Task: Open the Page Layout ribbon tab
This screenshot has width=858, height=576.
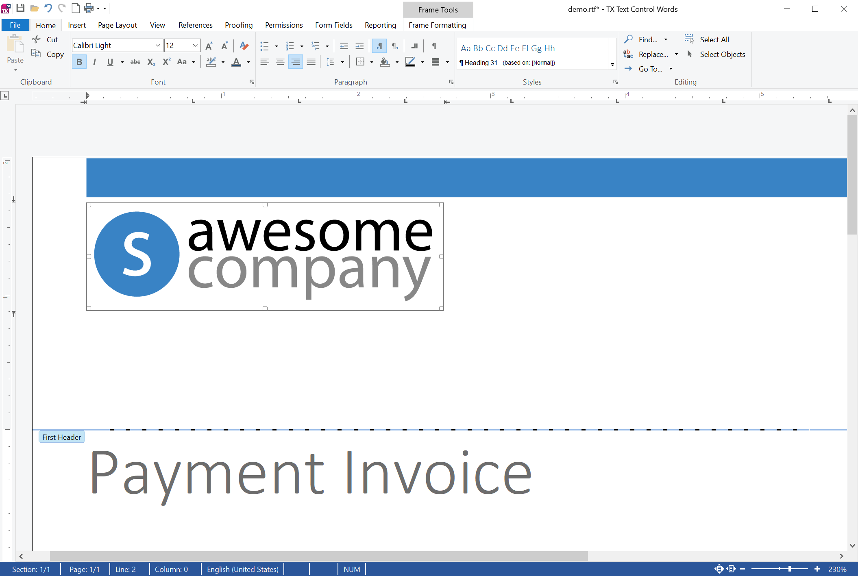Action: tap(117, 25)
